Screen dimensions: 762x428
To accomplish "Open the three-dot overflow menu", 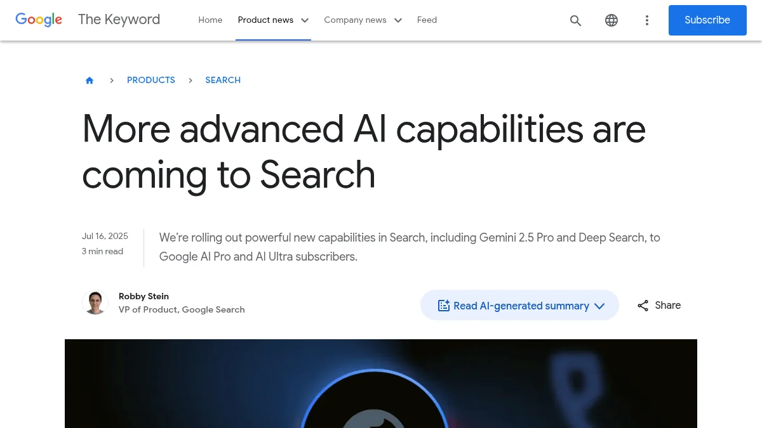I will (x=646, y=20).
